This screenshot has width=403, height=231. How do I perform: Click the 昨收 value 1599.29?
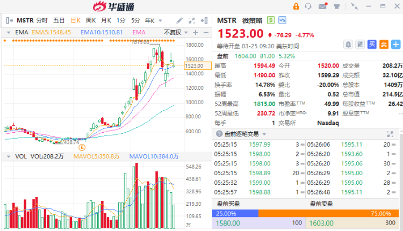tap(328, 75)
